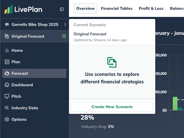Click the Options gear icon
This screenshot has height=138, width=184.
pos(7,119)
